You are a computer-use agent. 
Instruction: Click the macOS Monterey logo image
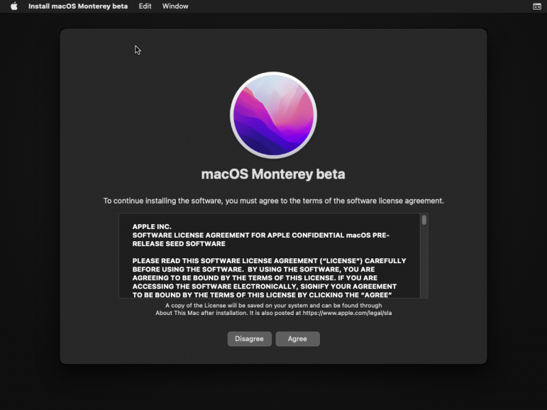[x=273, y=115]
